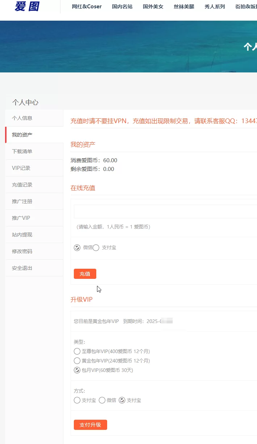Click the 爱图 site logo

point(27,6)
